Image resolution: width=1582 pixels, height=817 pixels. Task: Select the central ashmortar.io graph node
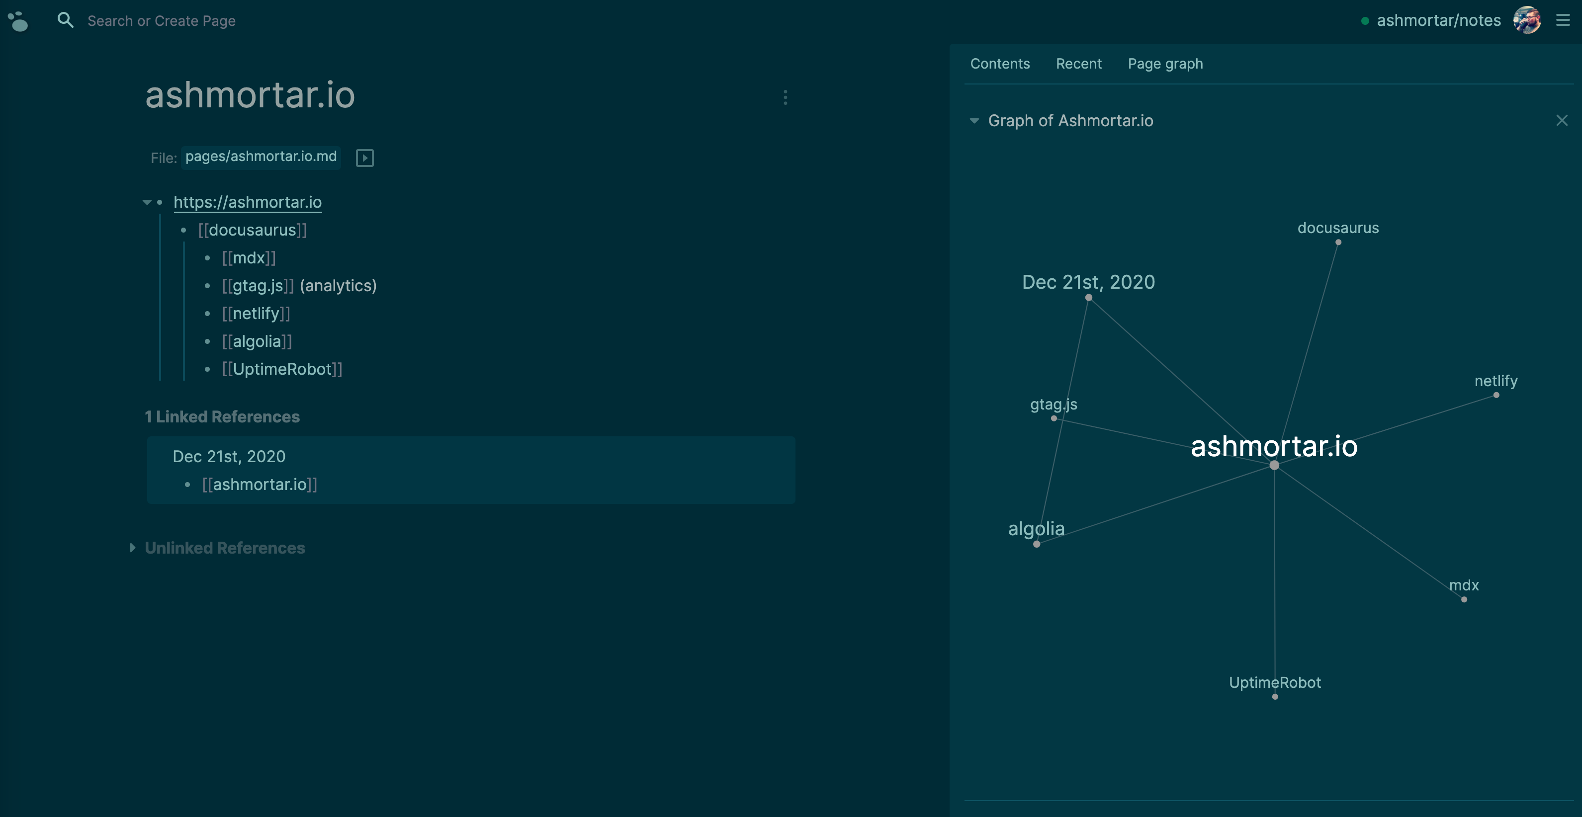(x=1274, y=465)
